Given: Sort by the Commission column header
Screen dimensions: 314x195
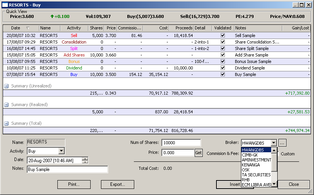Looking at the screenshot, I should [130, 28].
